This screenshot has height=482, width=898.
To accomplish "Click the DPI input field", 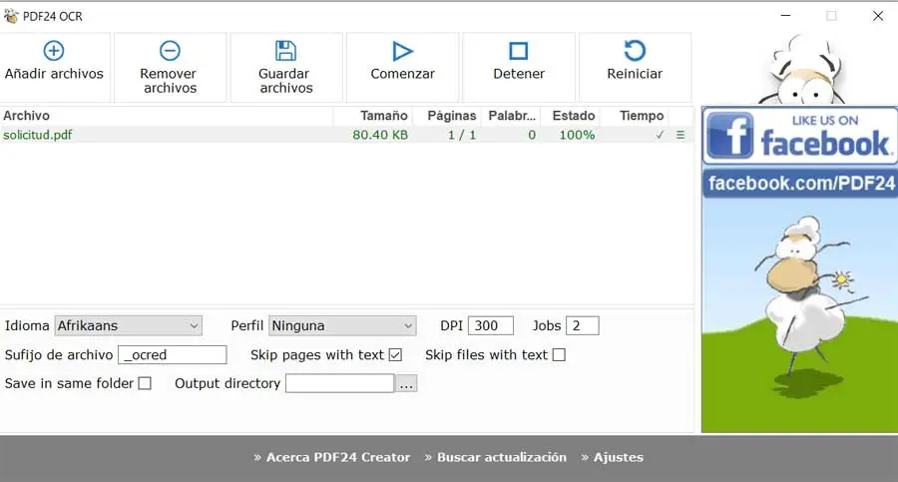I will coord(491,325).
